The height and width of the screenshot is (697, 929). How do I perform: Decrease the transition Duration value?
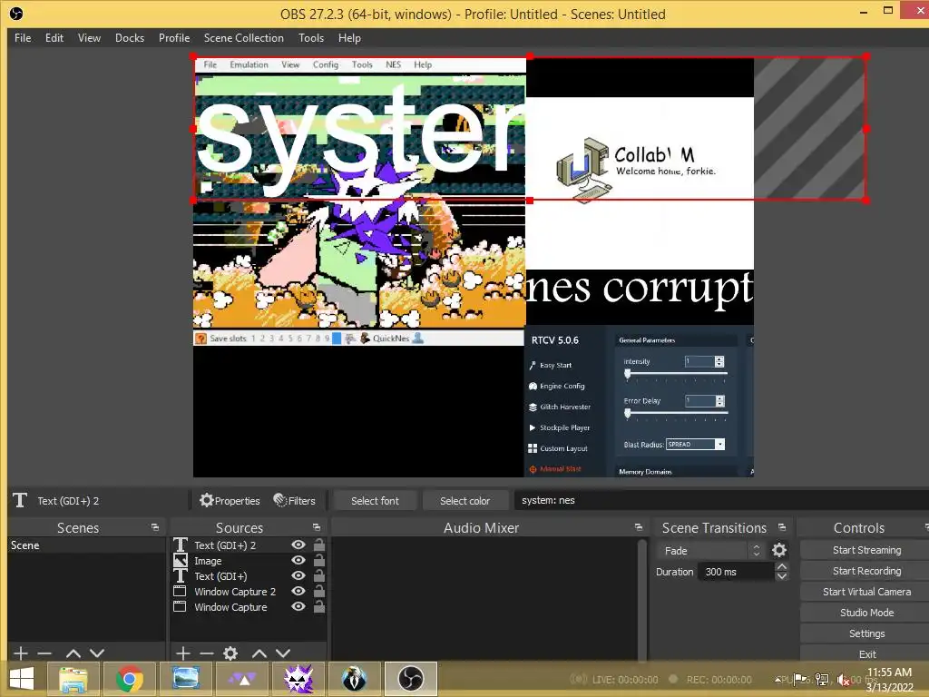(x=782, y=576)
